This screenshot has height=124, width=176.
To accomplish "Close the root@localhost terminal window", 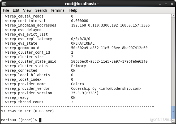I will [x=171, y=4].
